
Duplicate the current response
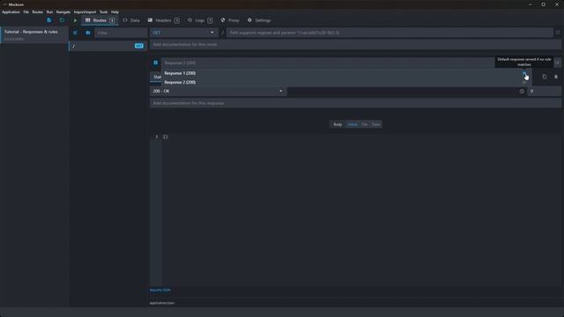(545, 77)
